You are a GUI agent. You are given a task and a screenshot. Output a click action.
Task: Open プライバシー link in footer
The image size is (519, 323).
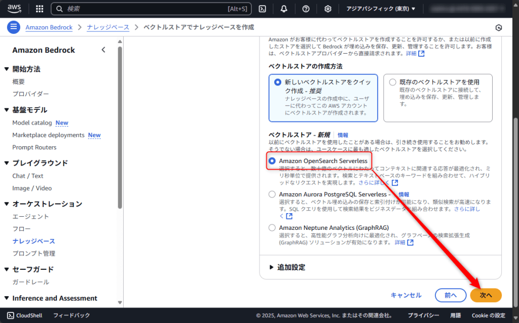click(x=423, y=315)
